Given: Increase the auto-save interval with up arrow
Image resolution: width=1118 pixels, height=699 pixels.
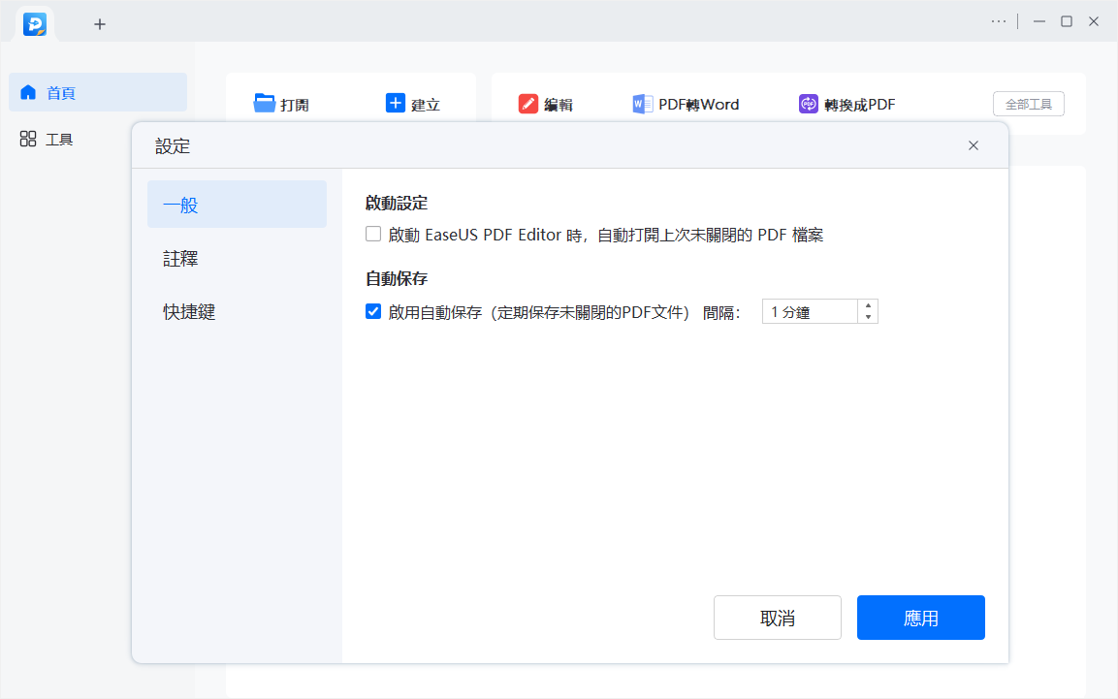Looking at the screenshot, I should coord(868,305).
